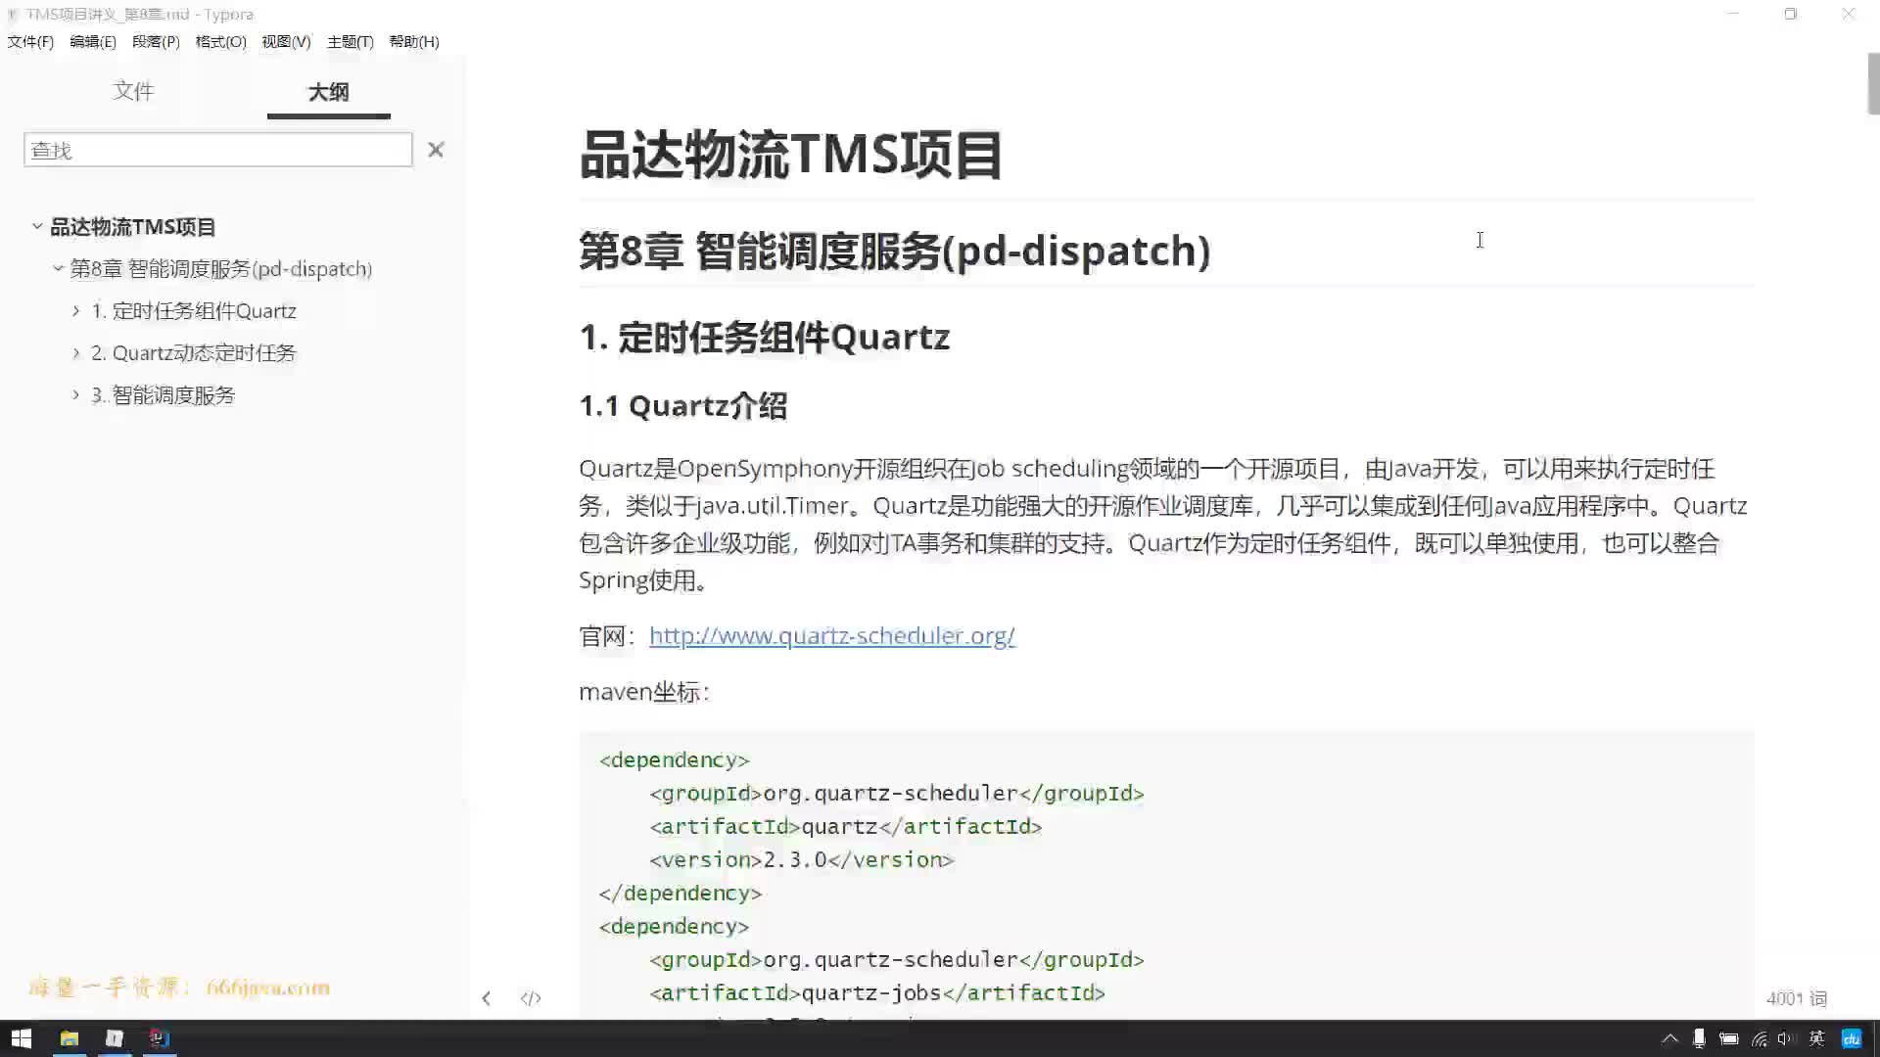Click the 1.1 Quartz介绍 heading
Image resolution: width=1880 pixels, height=1057 pixels.
pos(683,405)
